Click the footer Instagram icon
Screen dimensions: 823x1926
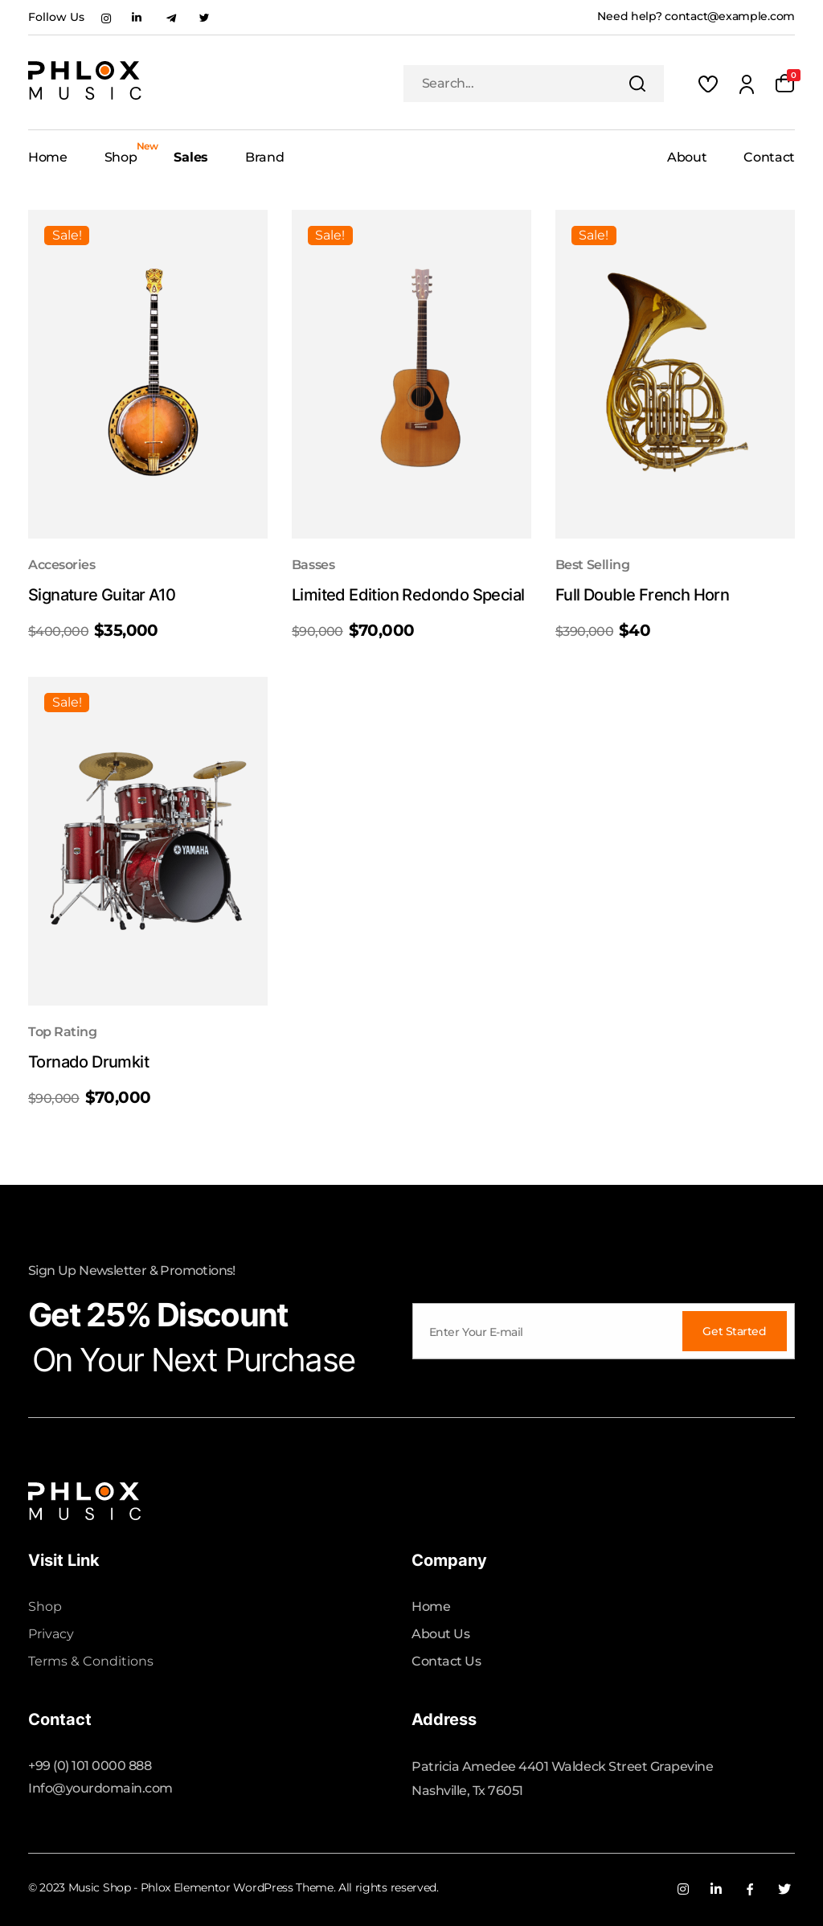[683, 1889]
